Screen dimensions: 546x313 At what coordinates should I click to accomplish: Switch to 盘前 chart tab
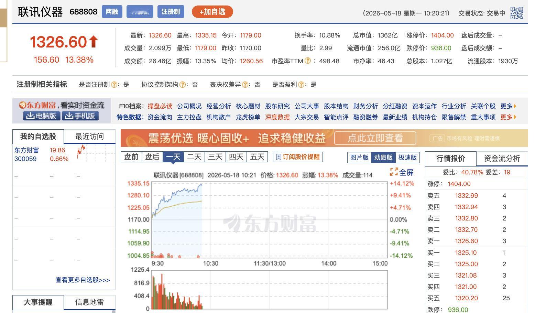click(x=131, y=157)
